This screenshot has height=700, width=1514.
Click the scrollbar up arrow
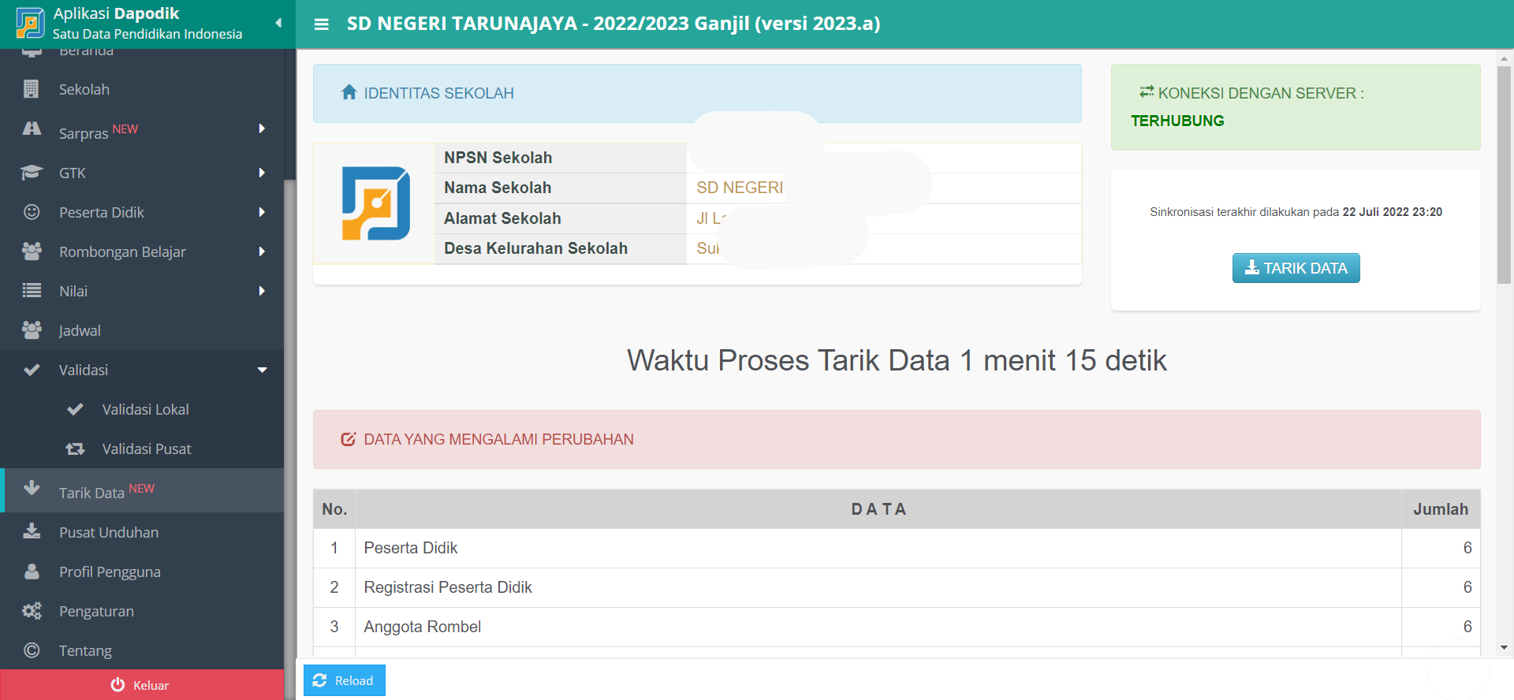tap(1505, 58)
